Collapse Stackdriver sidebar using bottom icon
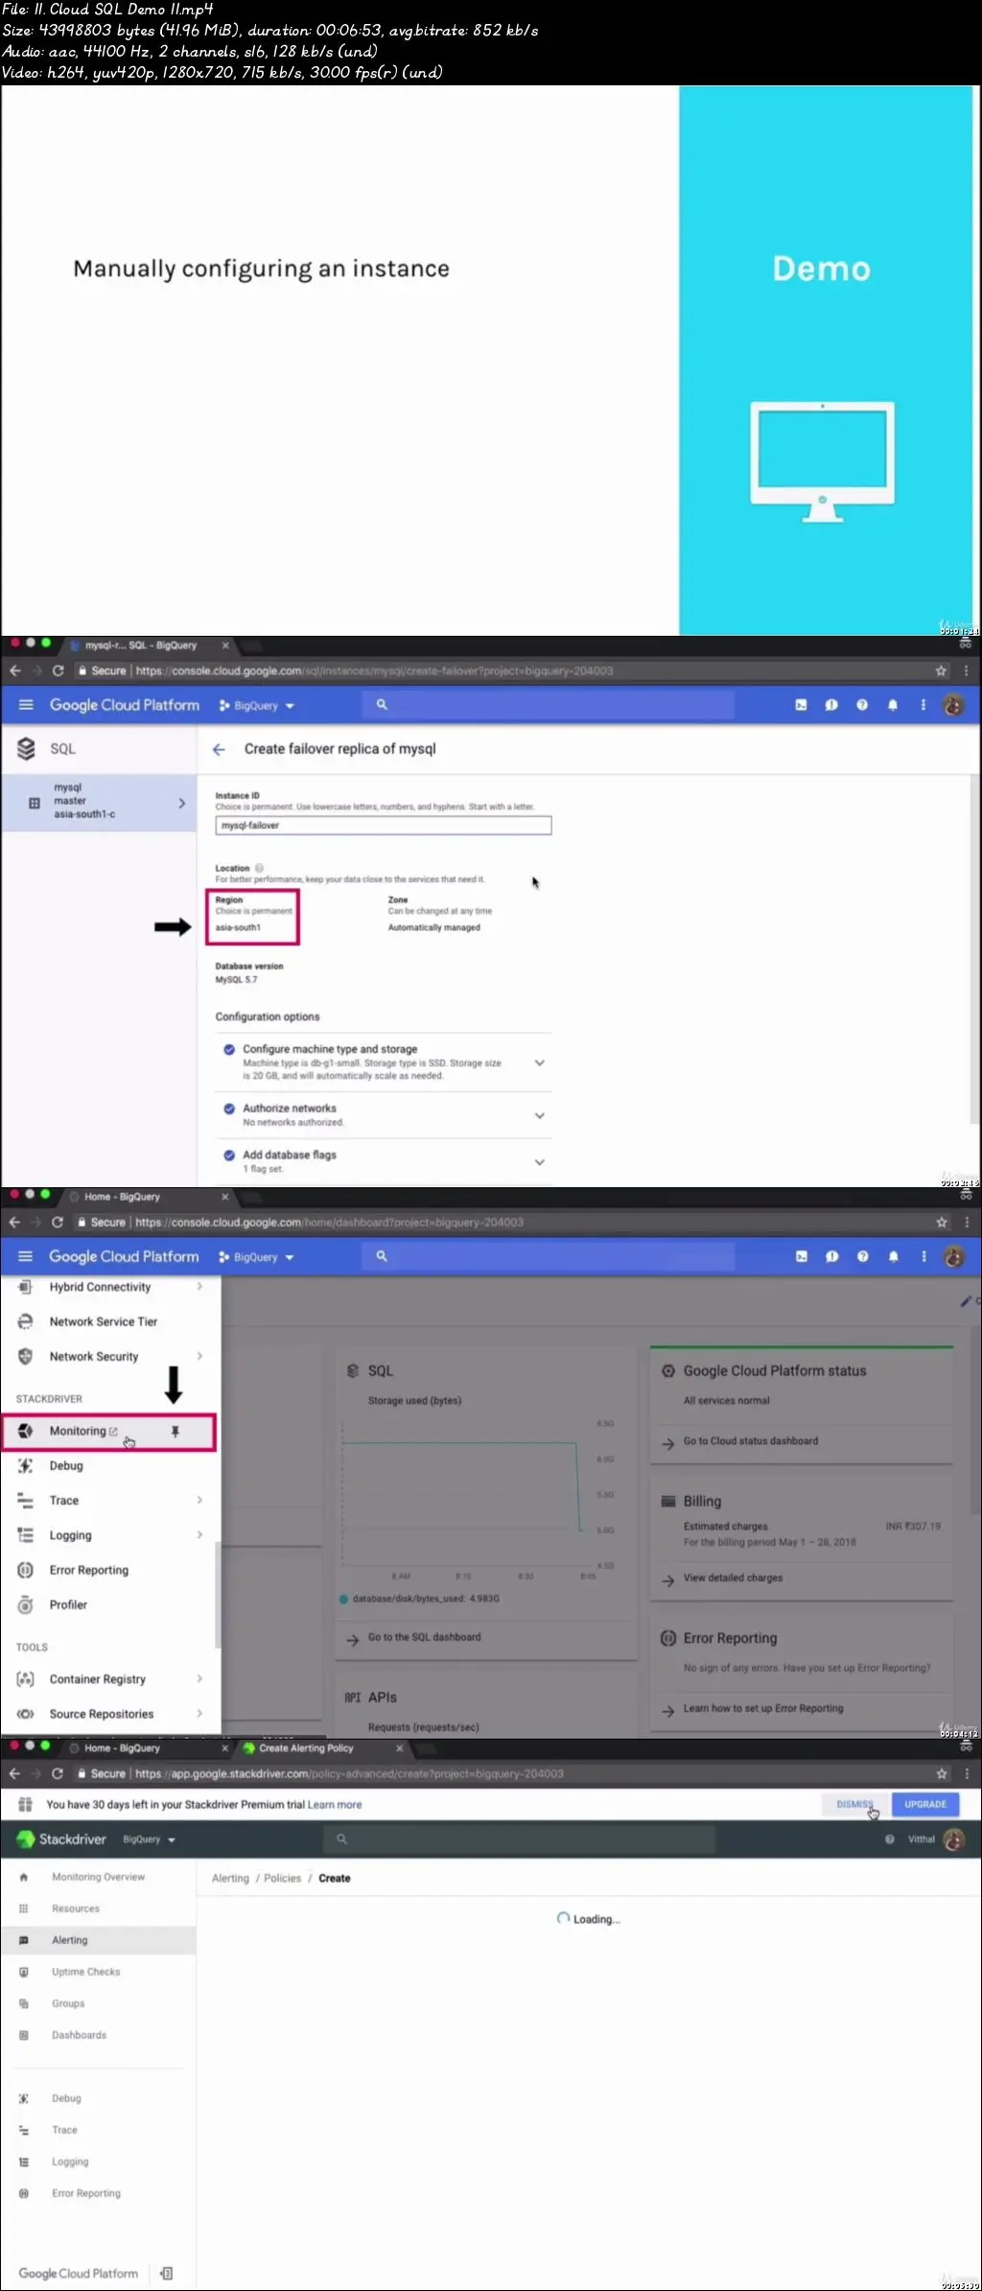 tap(167, 2273)
